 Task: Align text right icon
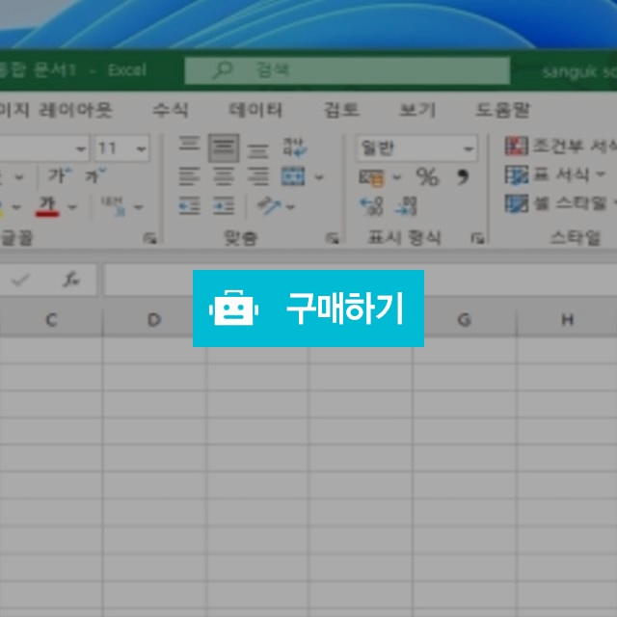(257, 176)
